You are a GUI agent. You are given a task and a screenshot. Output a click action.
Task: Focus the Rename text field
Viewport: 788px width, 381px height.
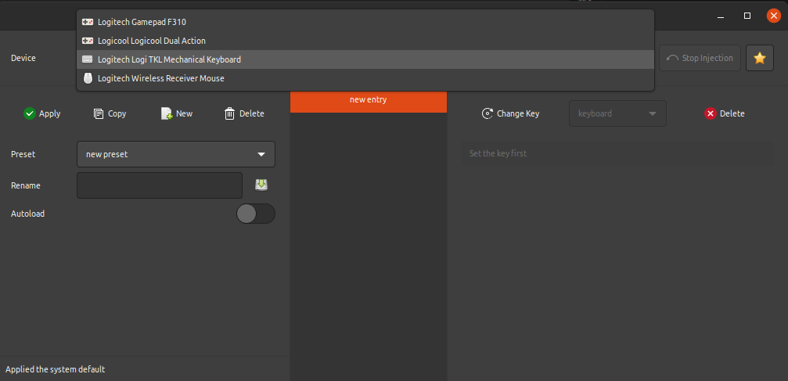[160, 185]
